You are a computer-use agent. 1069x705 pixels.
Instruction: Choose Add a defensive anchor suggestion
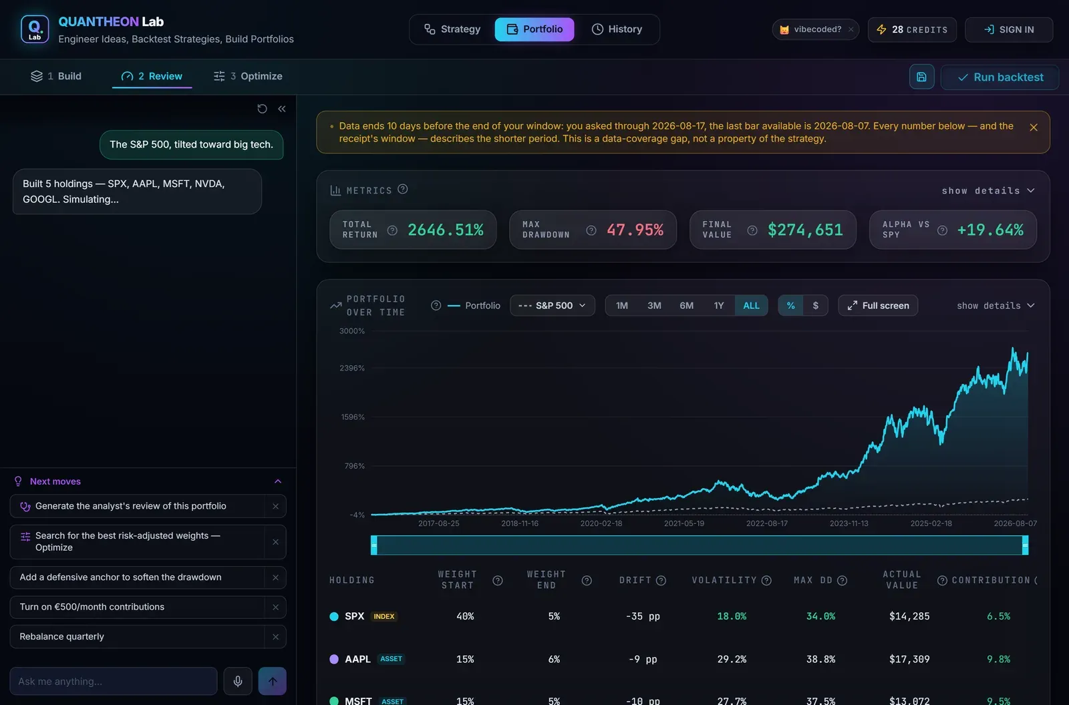coord(138,577)
